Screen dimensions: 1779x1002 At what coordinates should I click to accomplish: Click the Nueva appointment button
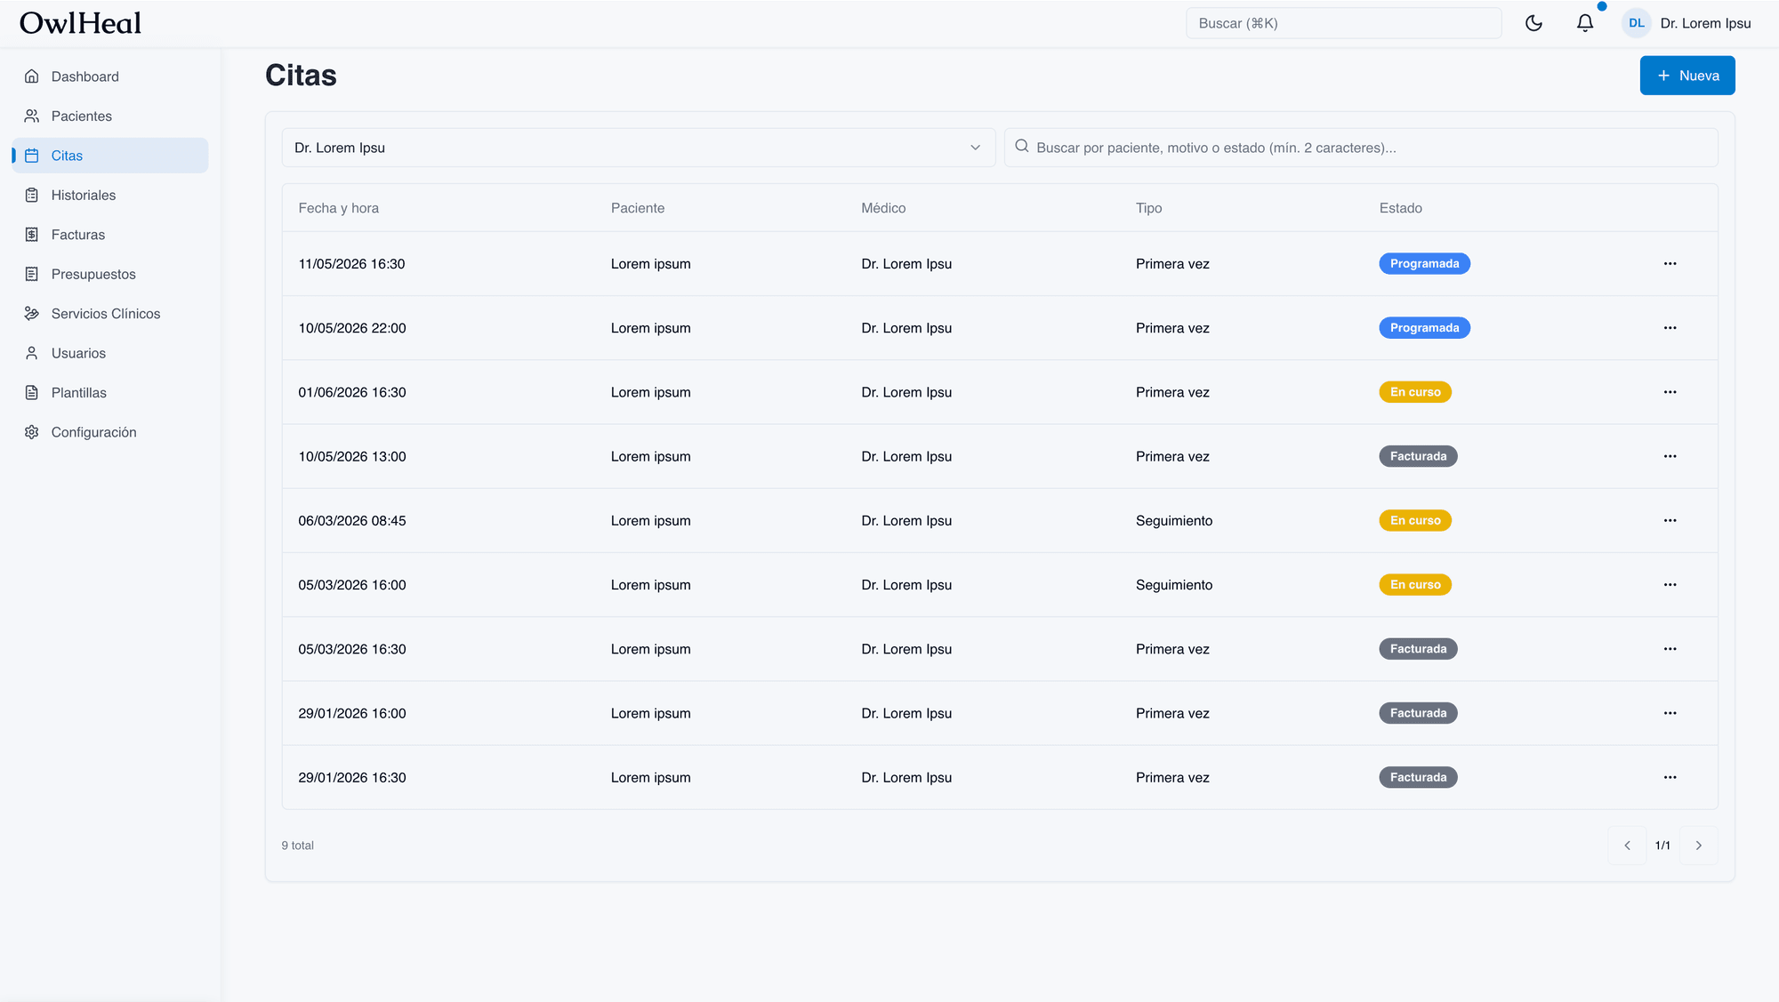(x=1686, y=76)
